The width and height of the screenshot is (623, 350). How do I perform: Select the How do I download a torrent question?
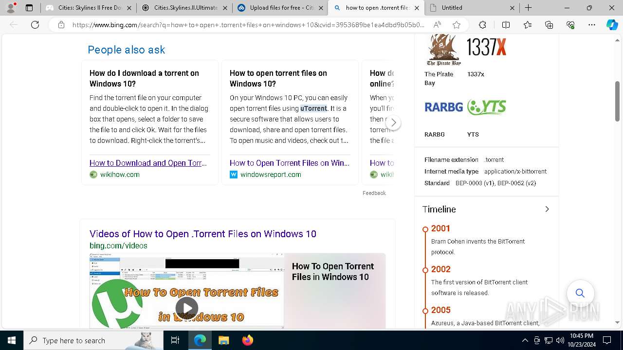tap(144, 78)
